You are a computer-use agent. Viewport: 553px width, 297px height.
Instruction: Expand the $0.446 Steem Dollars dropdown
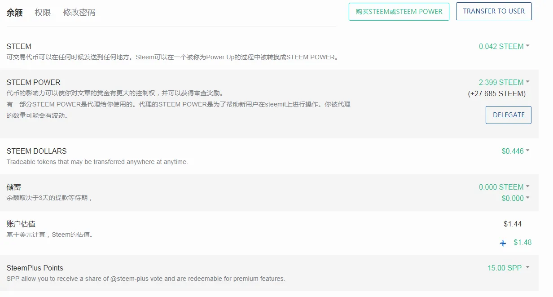pyautogui.click(x=515, y=151)
